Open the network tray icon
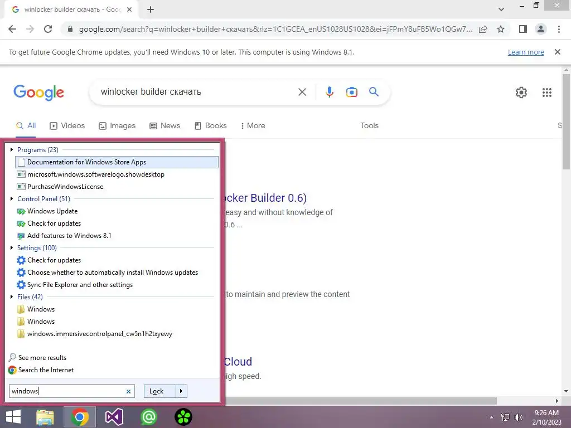Image resolution: width=571 pixels, height=428 pixels. [x=505, y=417]
